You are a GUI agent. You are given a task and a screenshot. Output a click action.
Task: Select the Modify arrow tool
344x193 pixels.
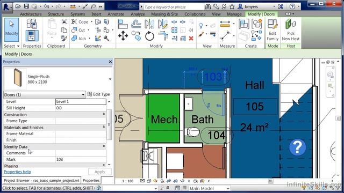point(11,30)
